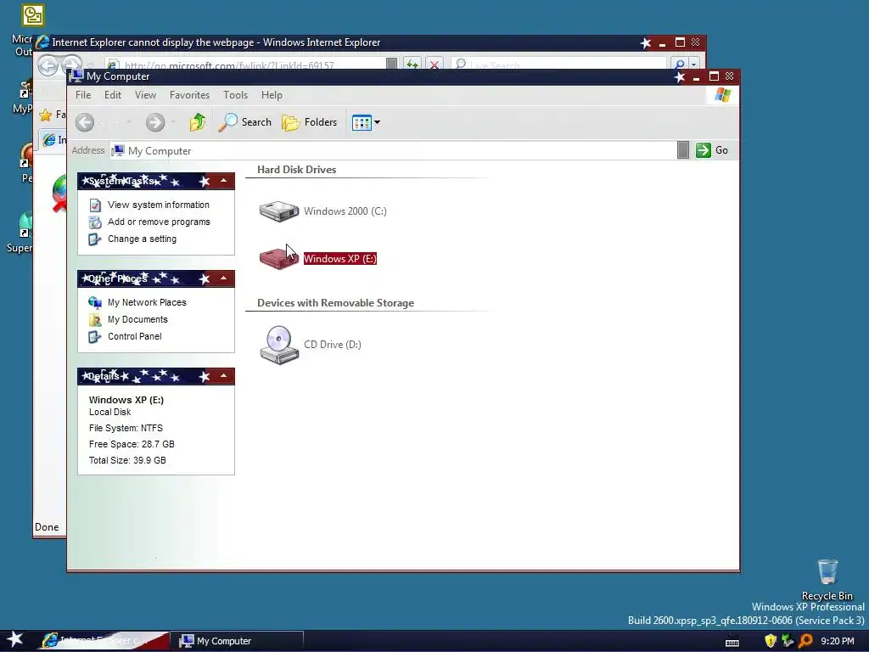Image resolution: width=869 pixels, height=652 pixels.
Task: Expand the address bar dropdown
Action: pyautogui.click(x=683, y=150)
